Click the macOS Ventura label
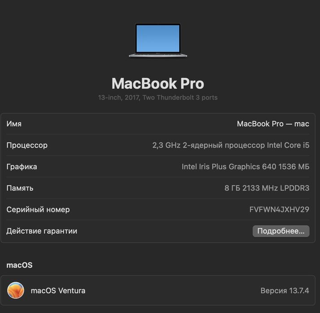 click(x=58, y=291)
